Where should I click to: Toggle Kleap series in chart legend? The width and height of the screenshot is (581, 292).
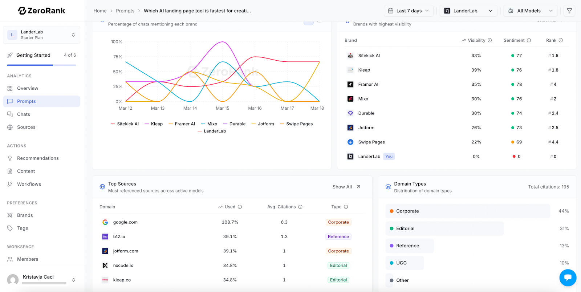point(154,124)
